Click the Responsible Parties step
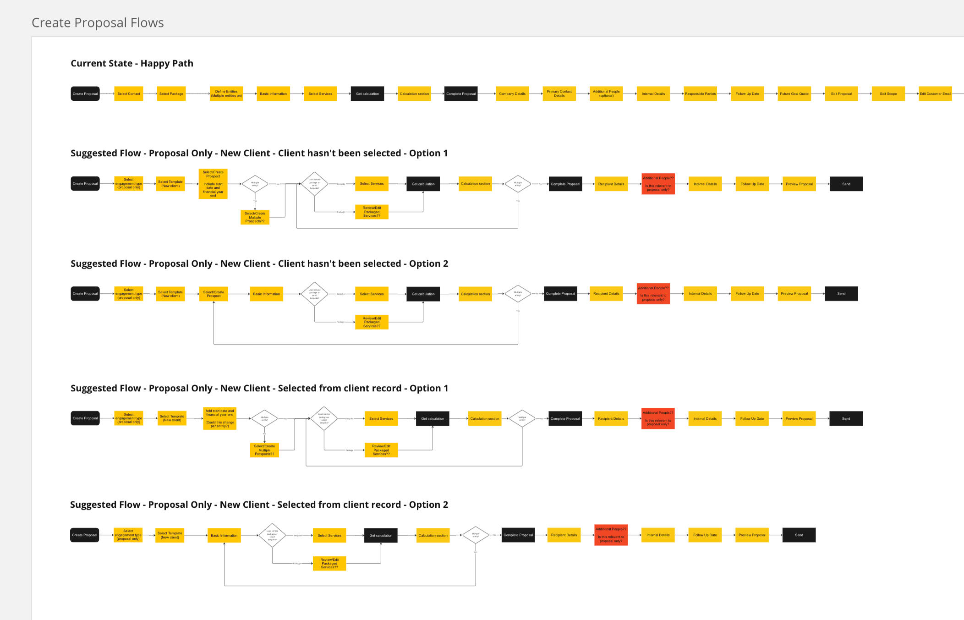 pos(700,93)
